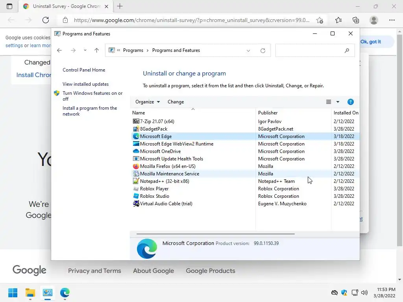This screenshot has height=302, width=403.
Task: Reload the page in the Edge browser
Action: coord(46,20)
